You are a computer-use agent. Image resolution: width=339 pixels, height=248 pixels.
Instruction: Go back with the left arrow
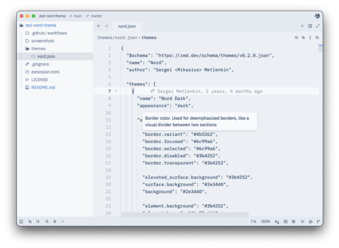coord(99,26)
